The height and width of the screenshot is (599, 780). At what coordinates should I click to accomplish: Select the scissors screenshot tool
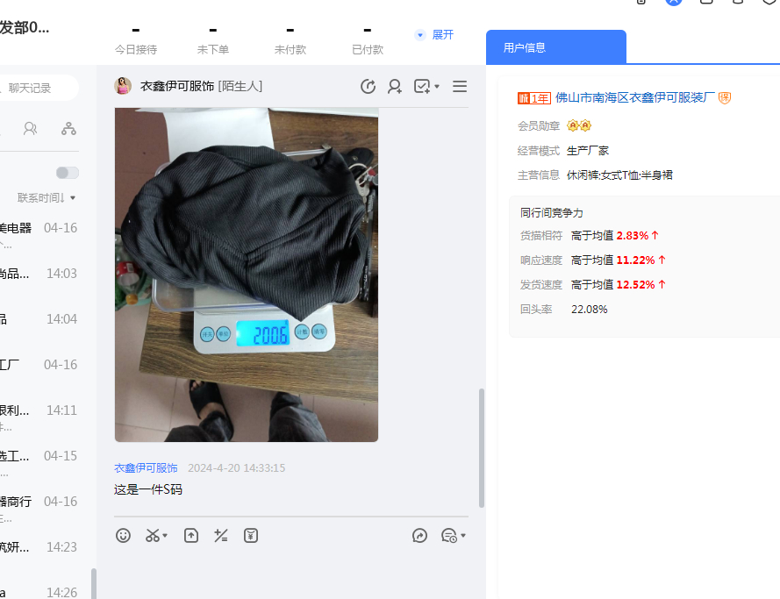(x=152, y=535)
